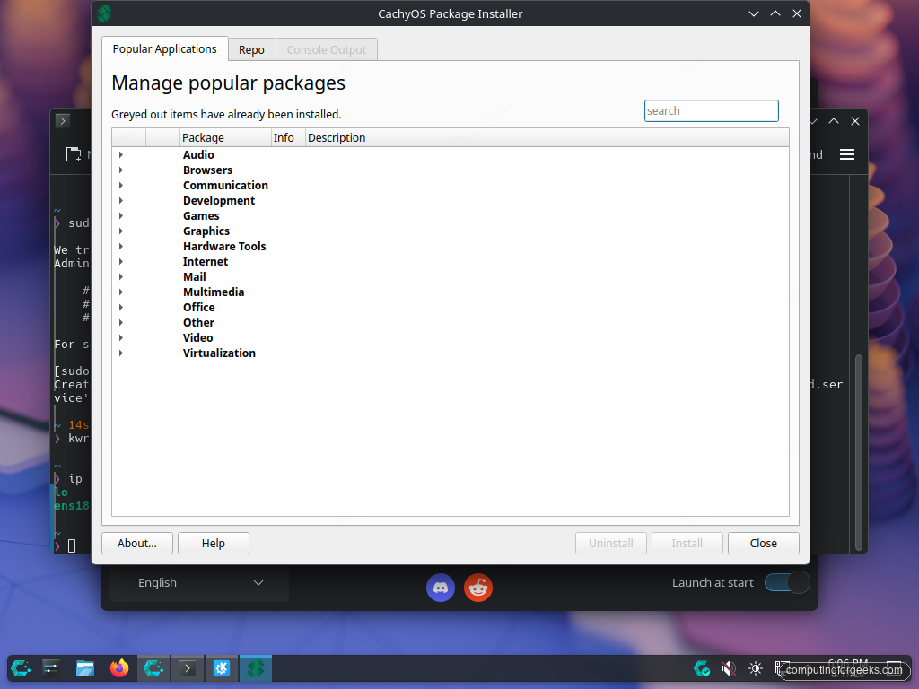This screenshot has width=919, height=689.
Task: Open the About dialog
Action: 137,543
